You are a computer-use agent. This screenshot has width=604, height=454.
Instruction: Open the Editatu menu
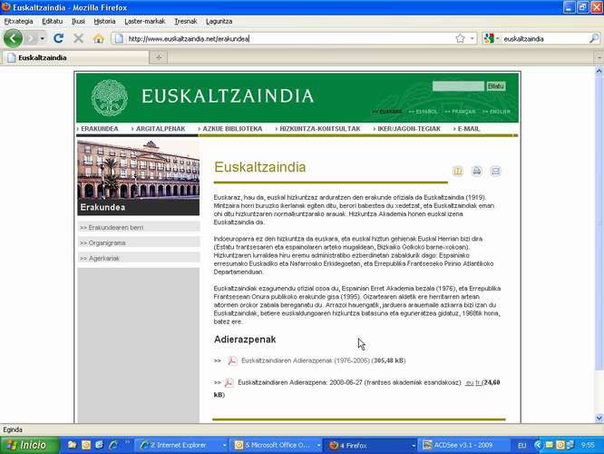coord(53,21)
